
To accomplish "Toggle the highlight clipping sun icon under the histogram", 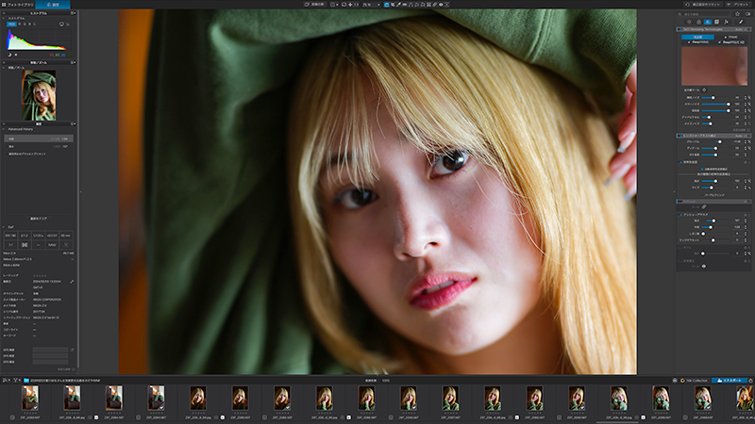I will point(16,55).
